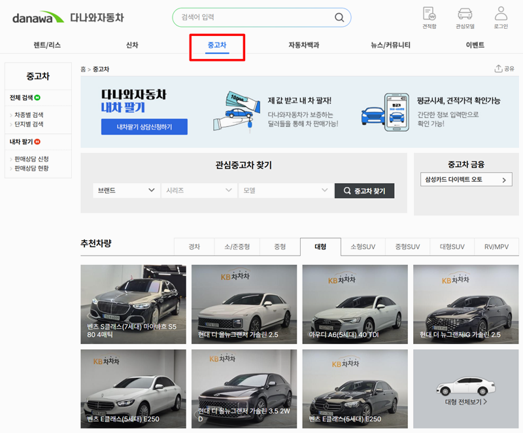
Task: Open the 현대 디 올뉴그랜저 가솔린 3.5 2WD photo
Action: pyautogui.click(x=244, y=389)
